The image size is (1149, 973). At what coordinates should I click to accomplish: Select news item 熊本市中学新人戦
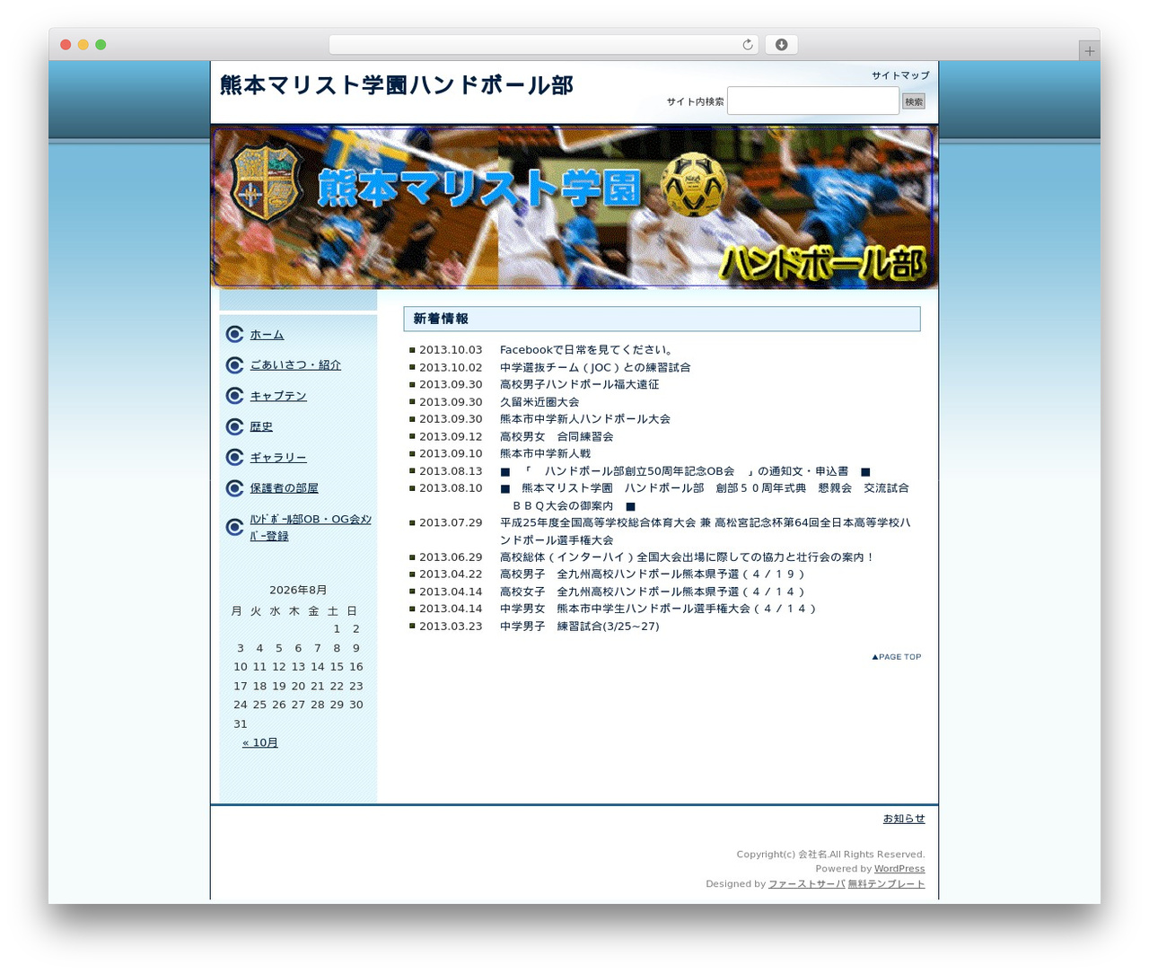coord(545,454)
